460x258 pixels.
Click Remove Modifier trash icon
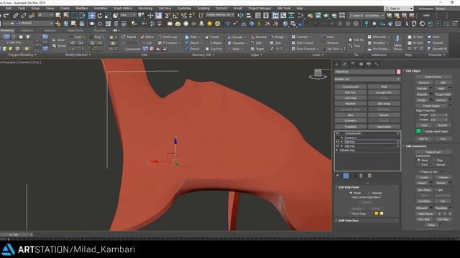361,176
